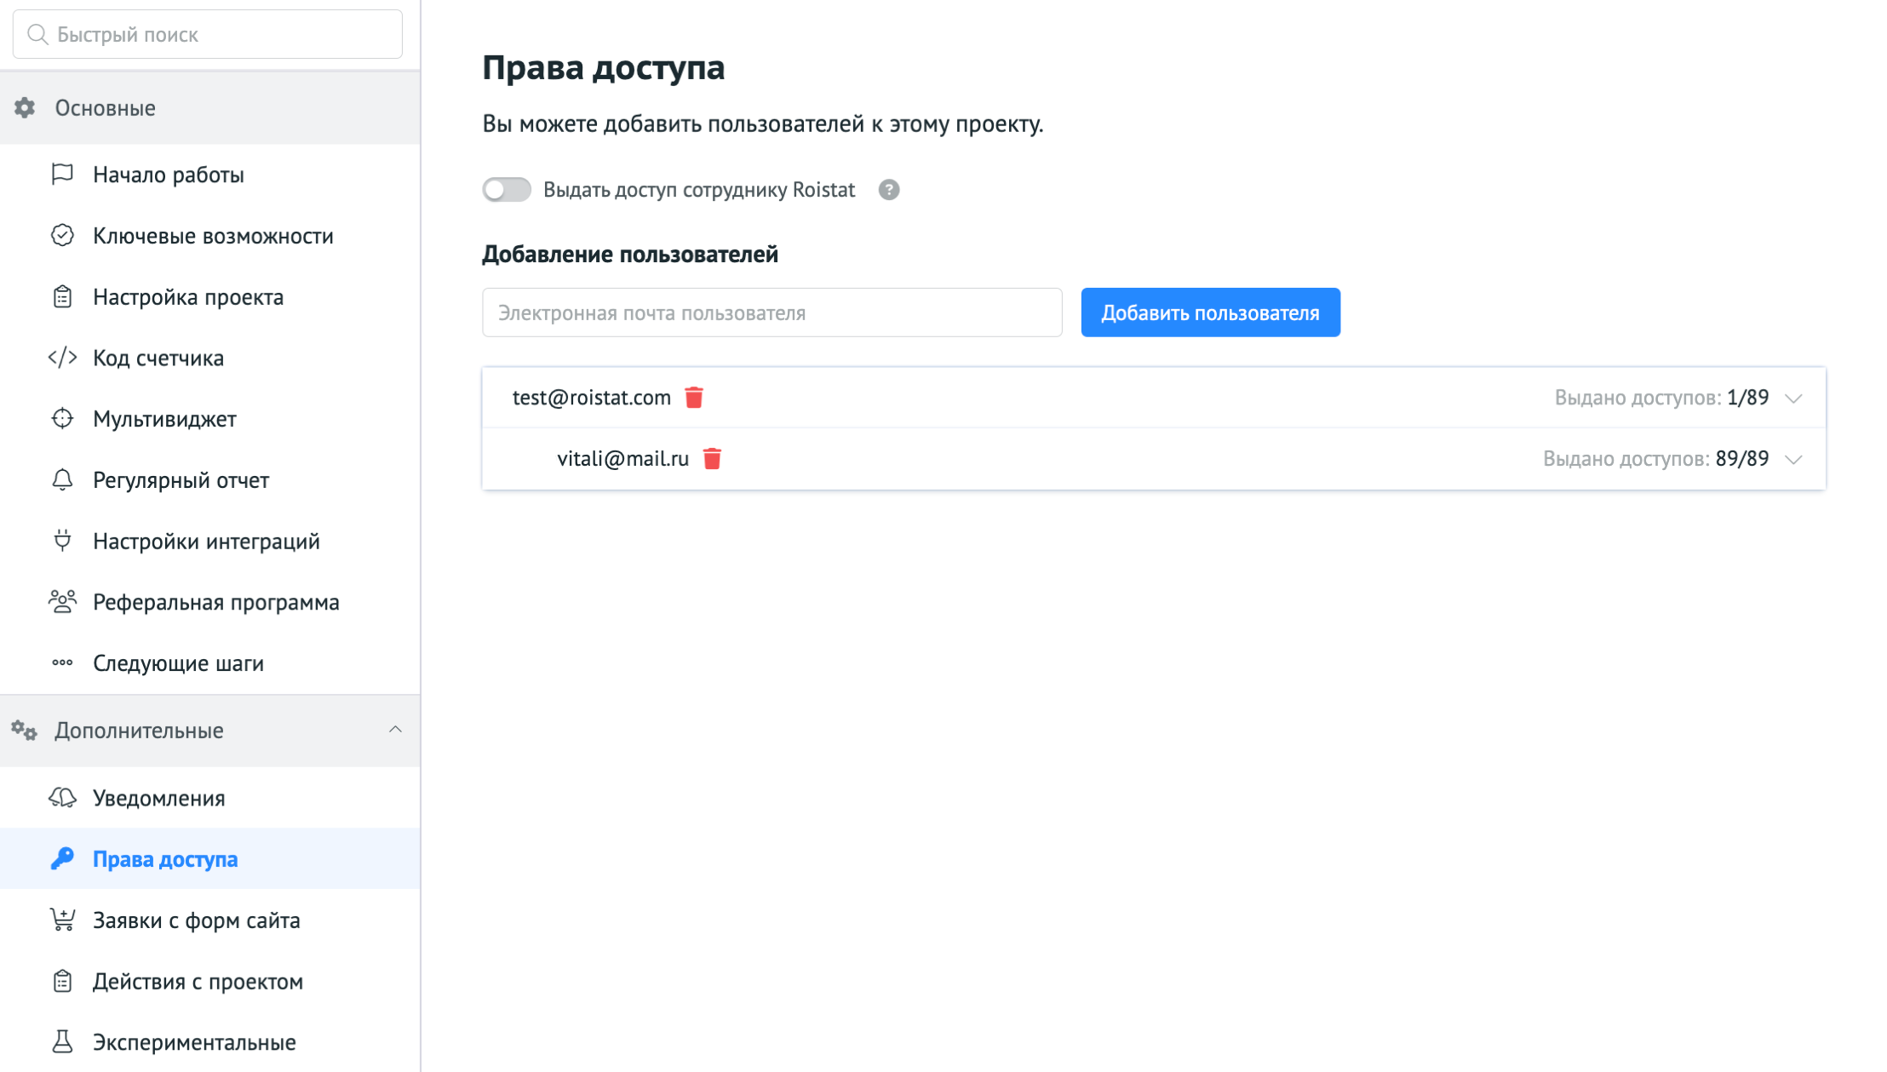Delete user test@roistat.com with trash icon

[694, 398]
